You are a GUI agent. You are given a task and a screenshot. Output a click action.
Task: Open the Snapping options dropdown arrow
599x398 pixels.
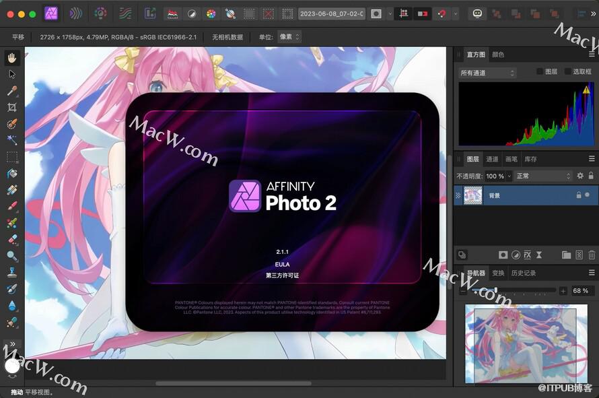456,14
